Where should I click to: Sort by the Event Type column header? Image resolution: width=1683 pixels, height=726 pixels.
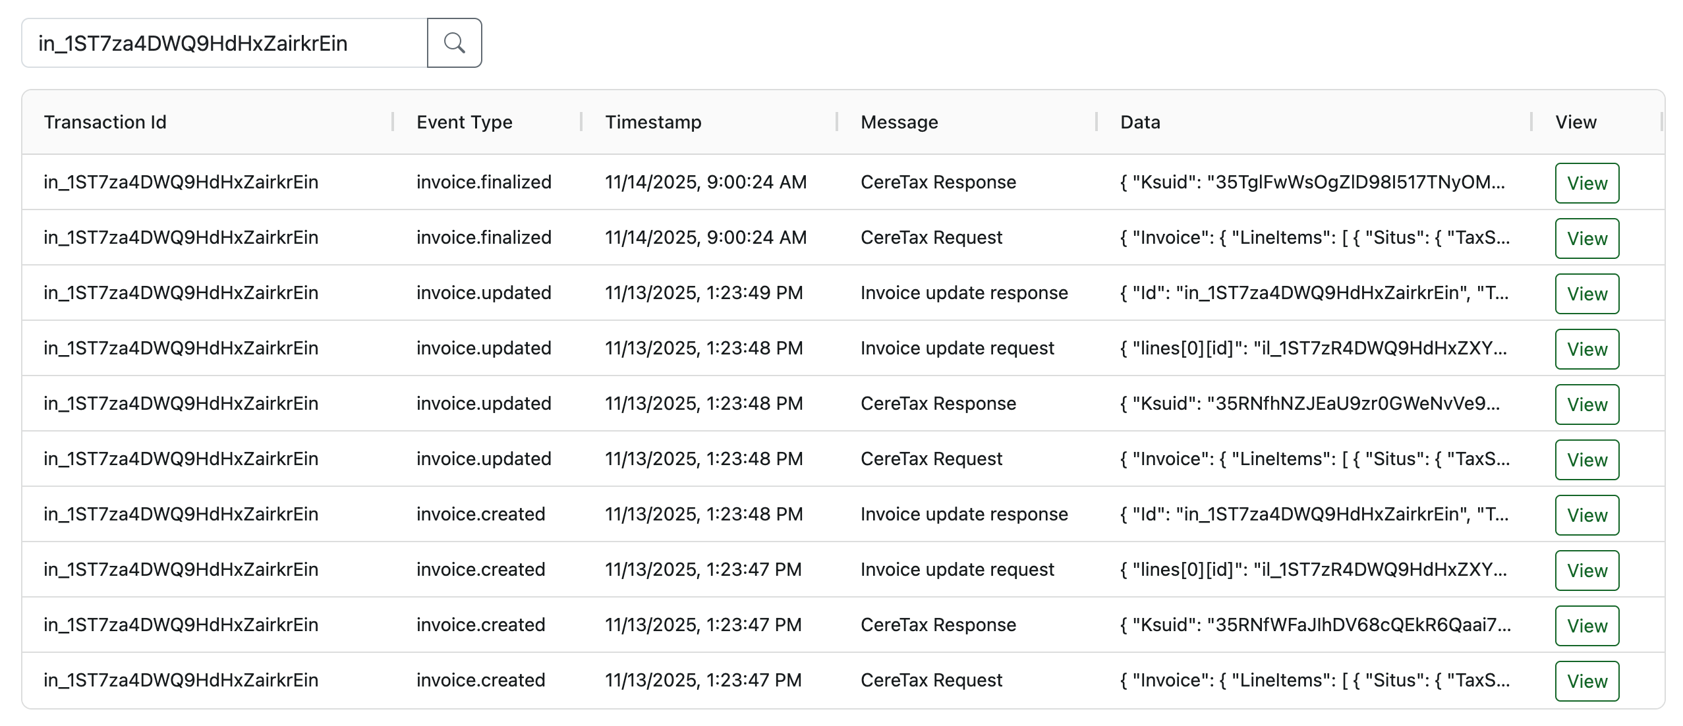[x=464, y=122]
